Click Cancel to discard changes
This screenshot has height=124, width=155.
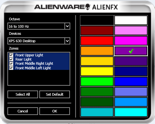click(23, 111)
